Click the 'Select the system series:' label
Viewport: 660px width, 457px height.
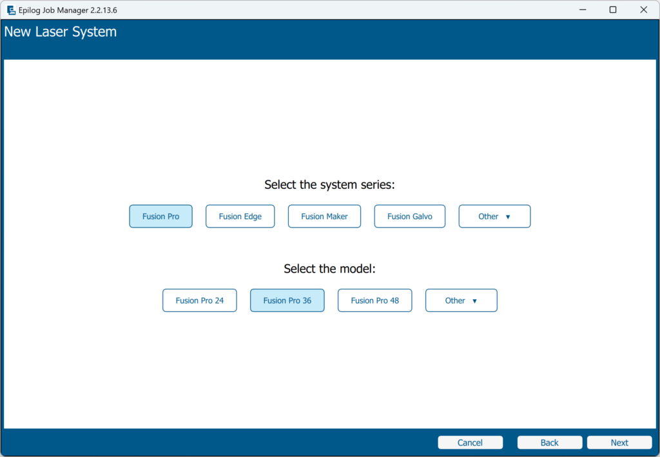pos(329,185)
